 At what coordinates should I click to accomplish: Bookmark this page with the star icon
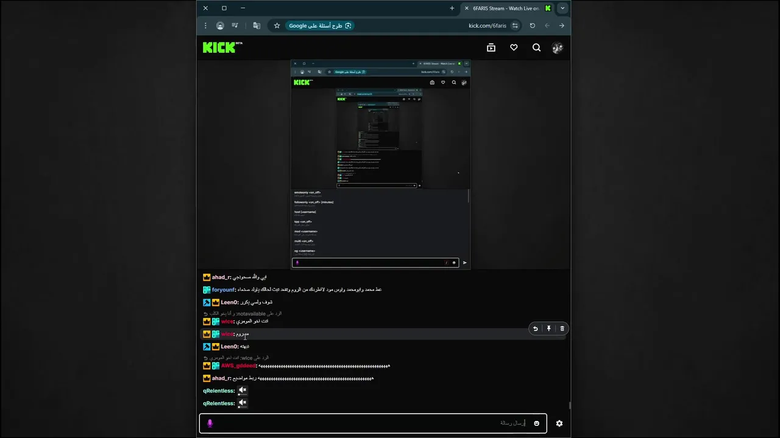point(277,26)
